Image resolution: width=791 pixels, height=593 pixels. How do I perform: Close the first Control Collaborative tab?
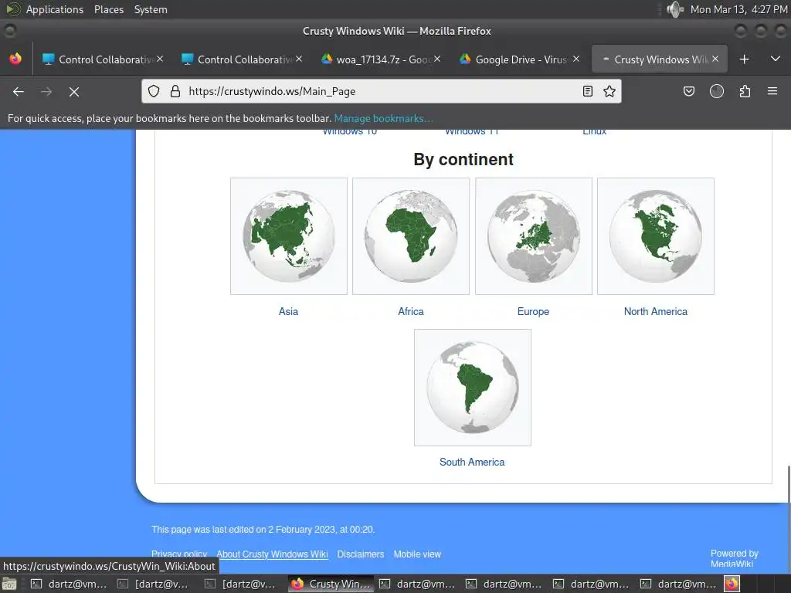click(x=160, y=59)
